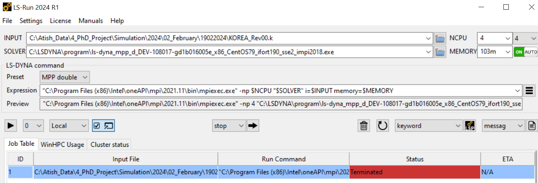Minimize the LS-Run window
Screen dimensions: 538x183
coord(481,7)
